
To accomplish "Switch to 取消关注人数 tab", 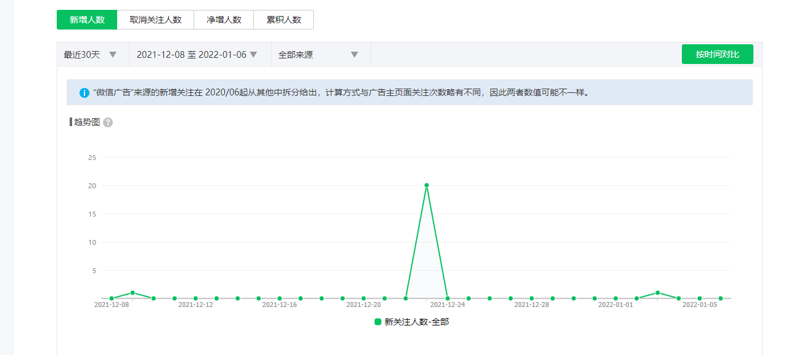I will pyautogui.click(x=155, y=20).
